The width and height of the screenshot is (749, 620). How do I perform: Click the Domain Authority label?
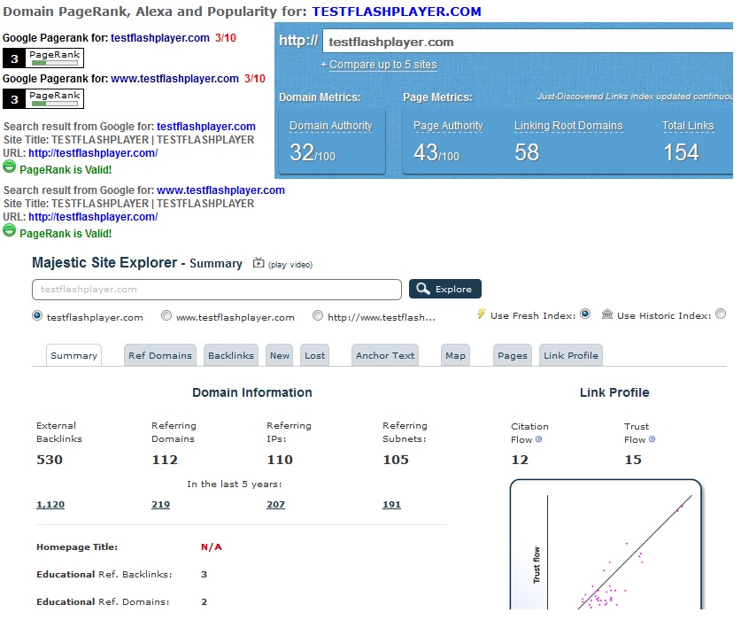[x=330, y=126]
